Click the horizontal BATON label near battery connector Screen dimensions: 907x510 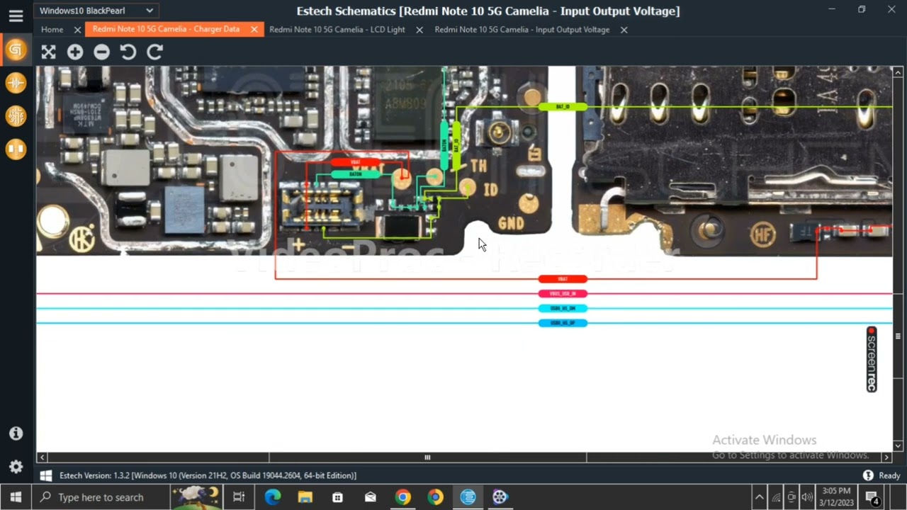point(355,174)
